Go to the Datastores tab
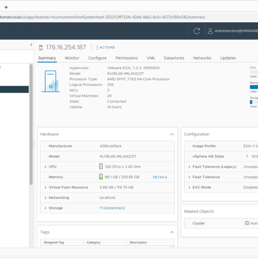This screenshot has height=258, width=258. [x=174, y=58]
